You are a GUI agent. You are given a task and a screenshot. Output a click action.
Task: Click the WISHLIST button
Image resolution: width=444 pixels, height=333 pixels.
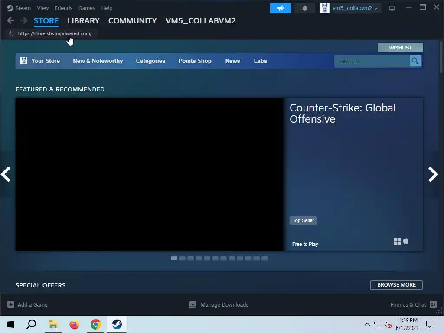pos(400,48)
